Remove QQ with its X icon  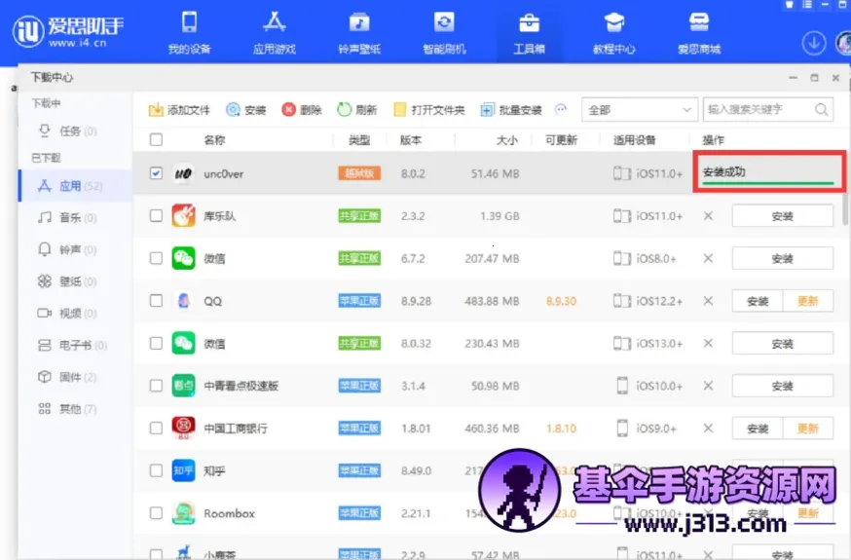708,301
